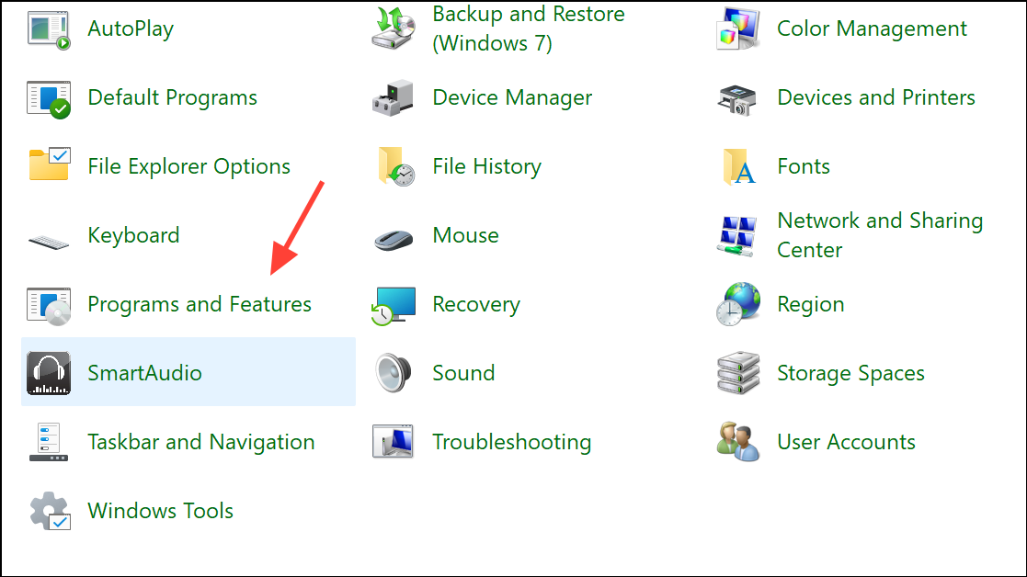Open Mouse settings
Screen dimensions: 1027x577
[x=465, y=235]
